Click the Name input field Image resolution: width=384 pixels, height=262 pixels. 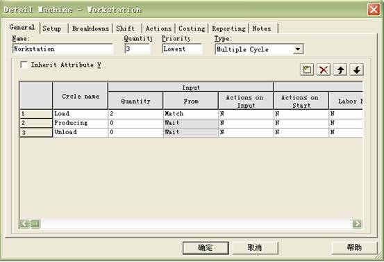coord(62,49)
